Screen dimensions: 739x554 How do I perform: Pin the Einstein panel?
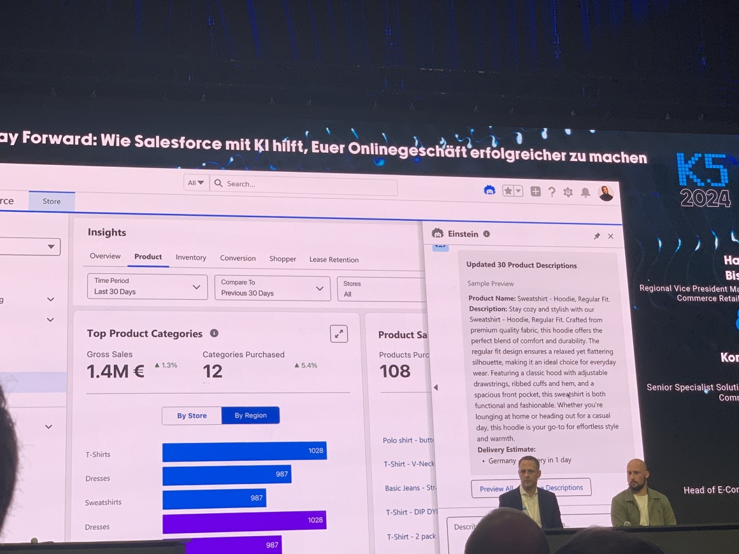pos(597,236)
